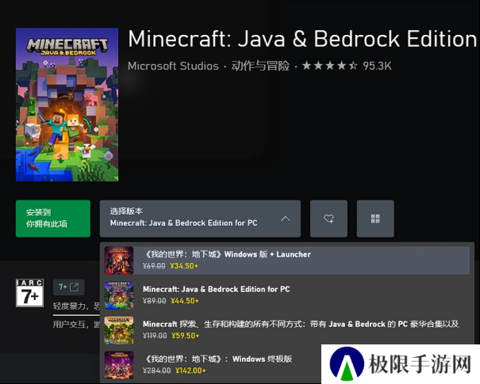Viewport: 480px width, 384px height.
Task: Click the Java & Bedrock Edition list thumbnail
Action: (x=119, y=295)
